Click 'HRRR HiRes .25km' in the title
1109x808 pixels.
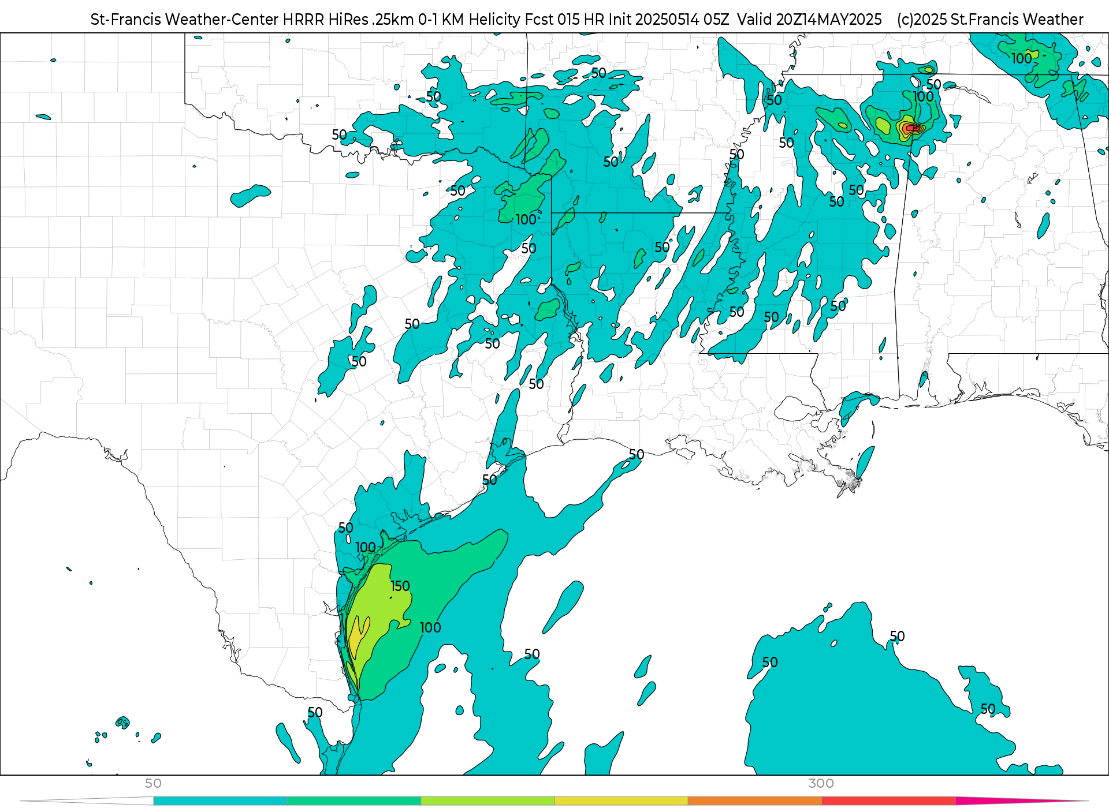348,20
